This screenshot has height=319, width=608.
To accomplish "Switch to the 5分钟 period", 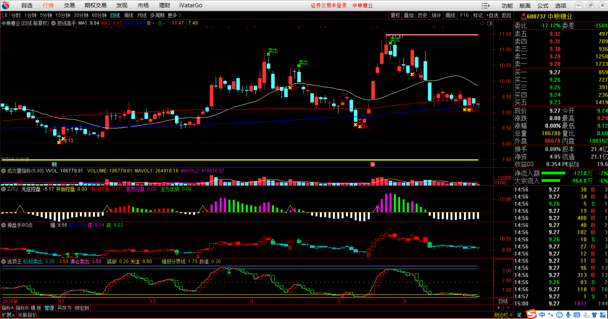I will (x=46, y=15).
